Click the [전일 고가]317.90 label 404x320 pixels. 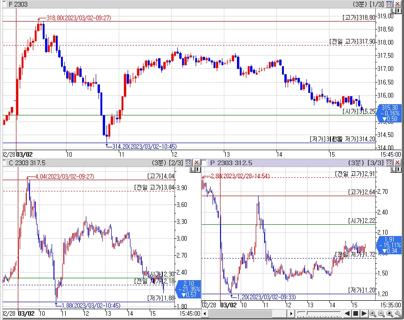pos(352,41)
